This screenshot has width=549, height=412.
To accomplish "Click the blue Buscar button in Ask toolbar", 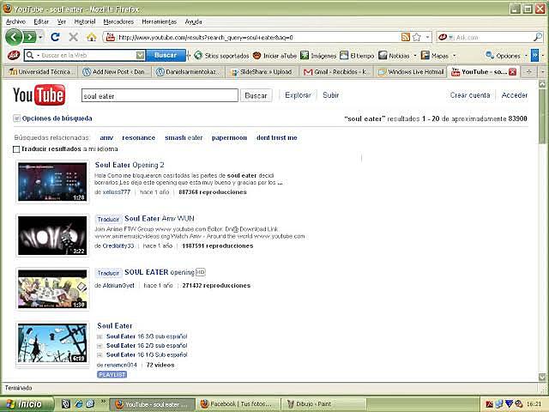I will [166, 55].
